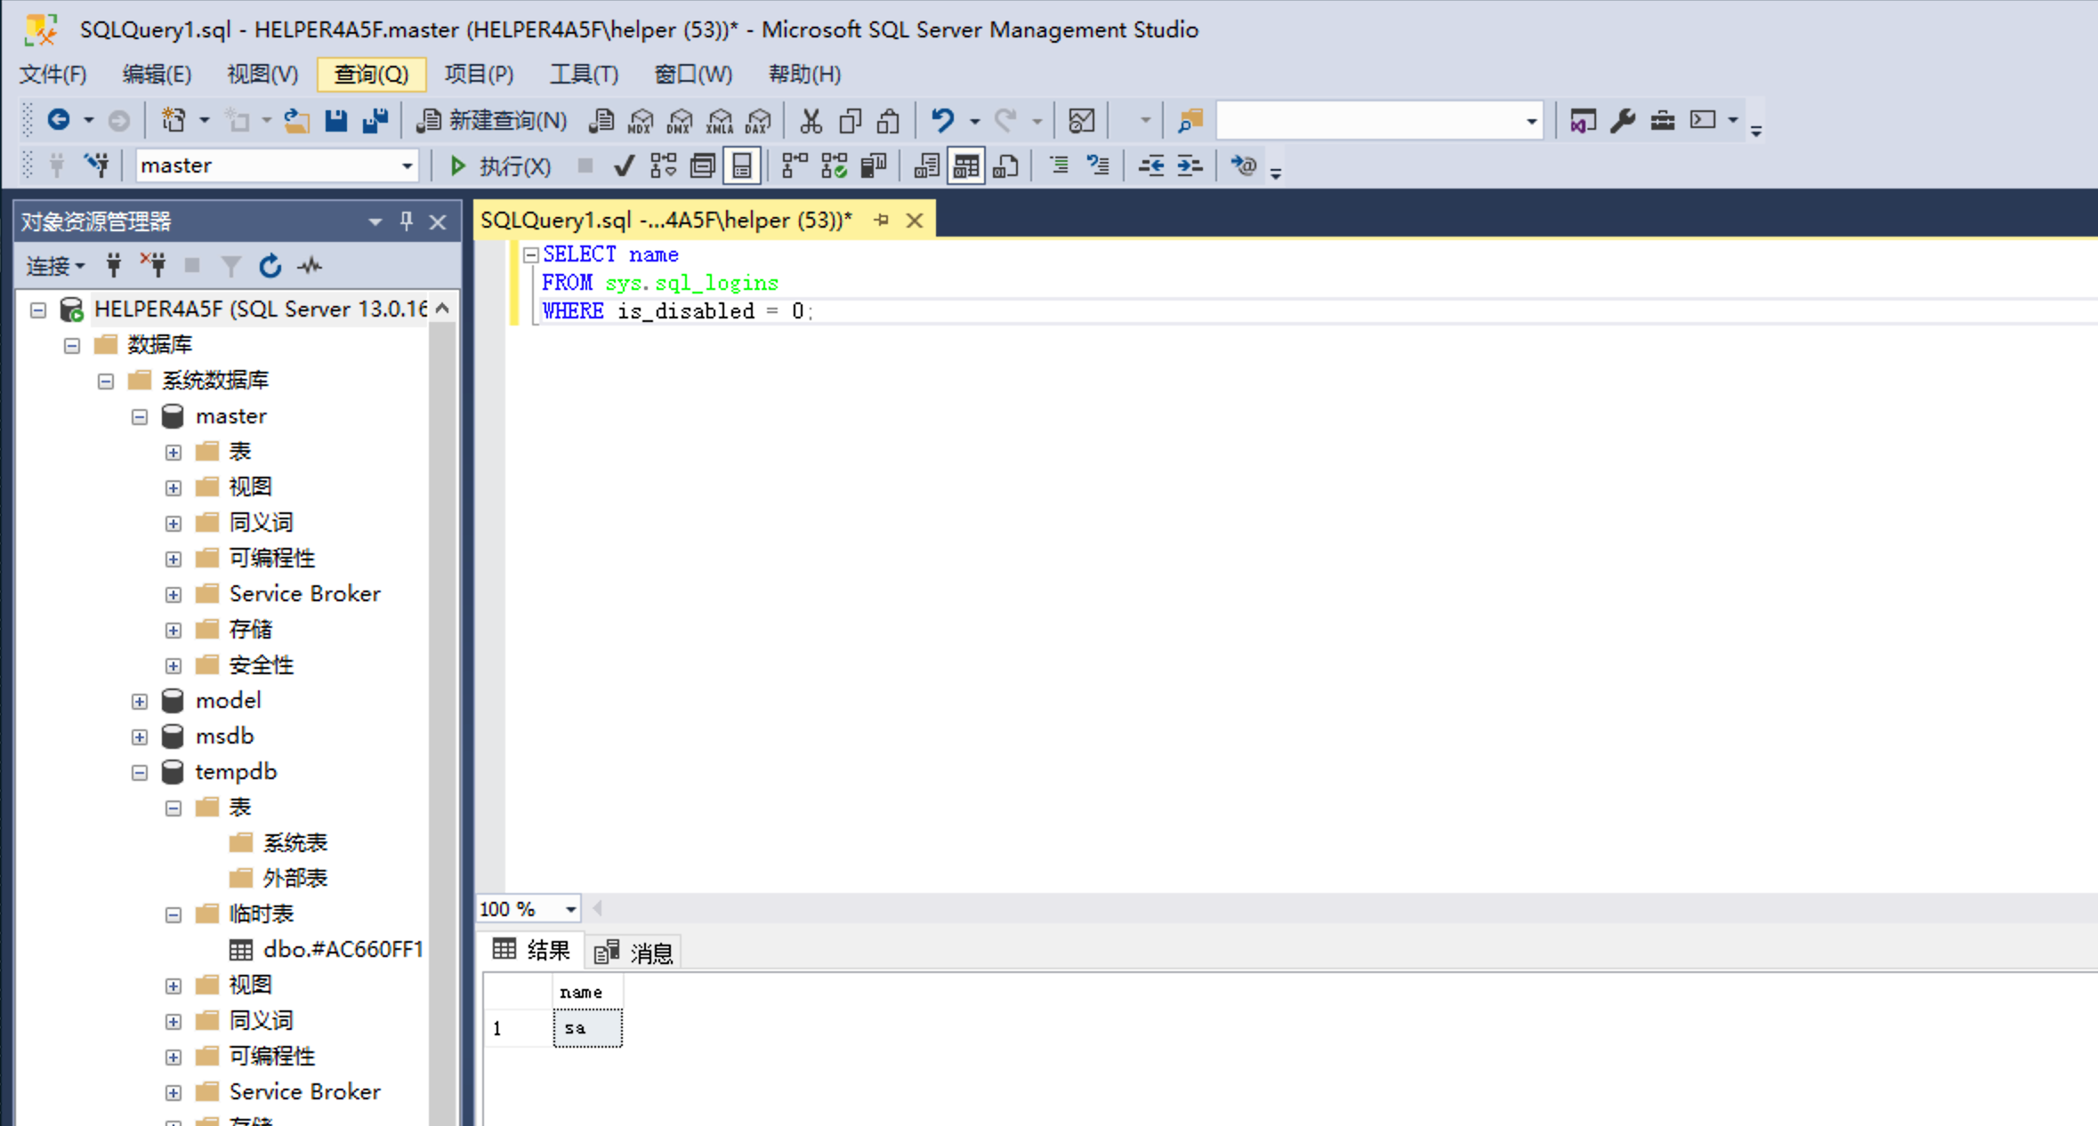Open the master database dropdown

point(406,165)
